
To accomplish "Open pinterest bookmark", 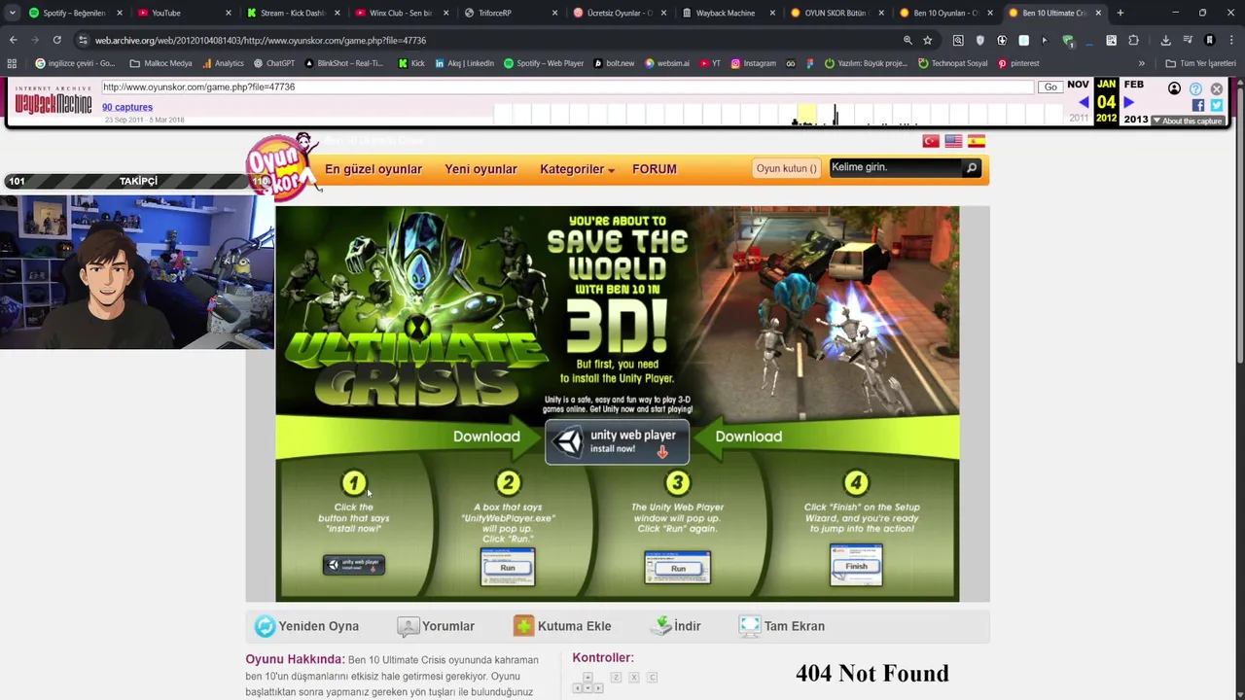I will (1018, 63).
